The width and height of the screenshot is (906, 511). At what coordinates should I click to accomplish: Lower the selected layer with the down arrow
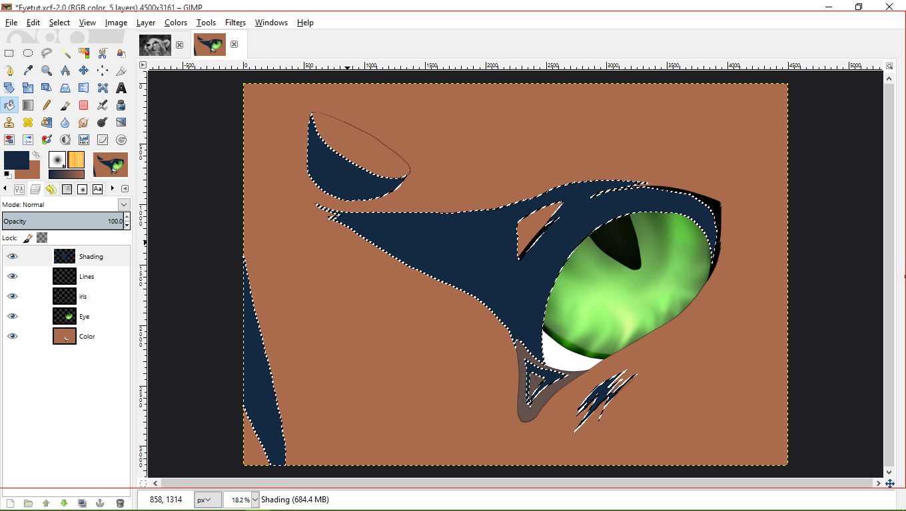(64, 504)
